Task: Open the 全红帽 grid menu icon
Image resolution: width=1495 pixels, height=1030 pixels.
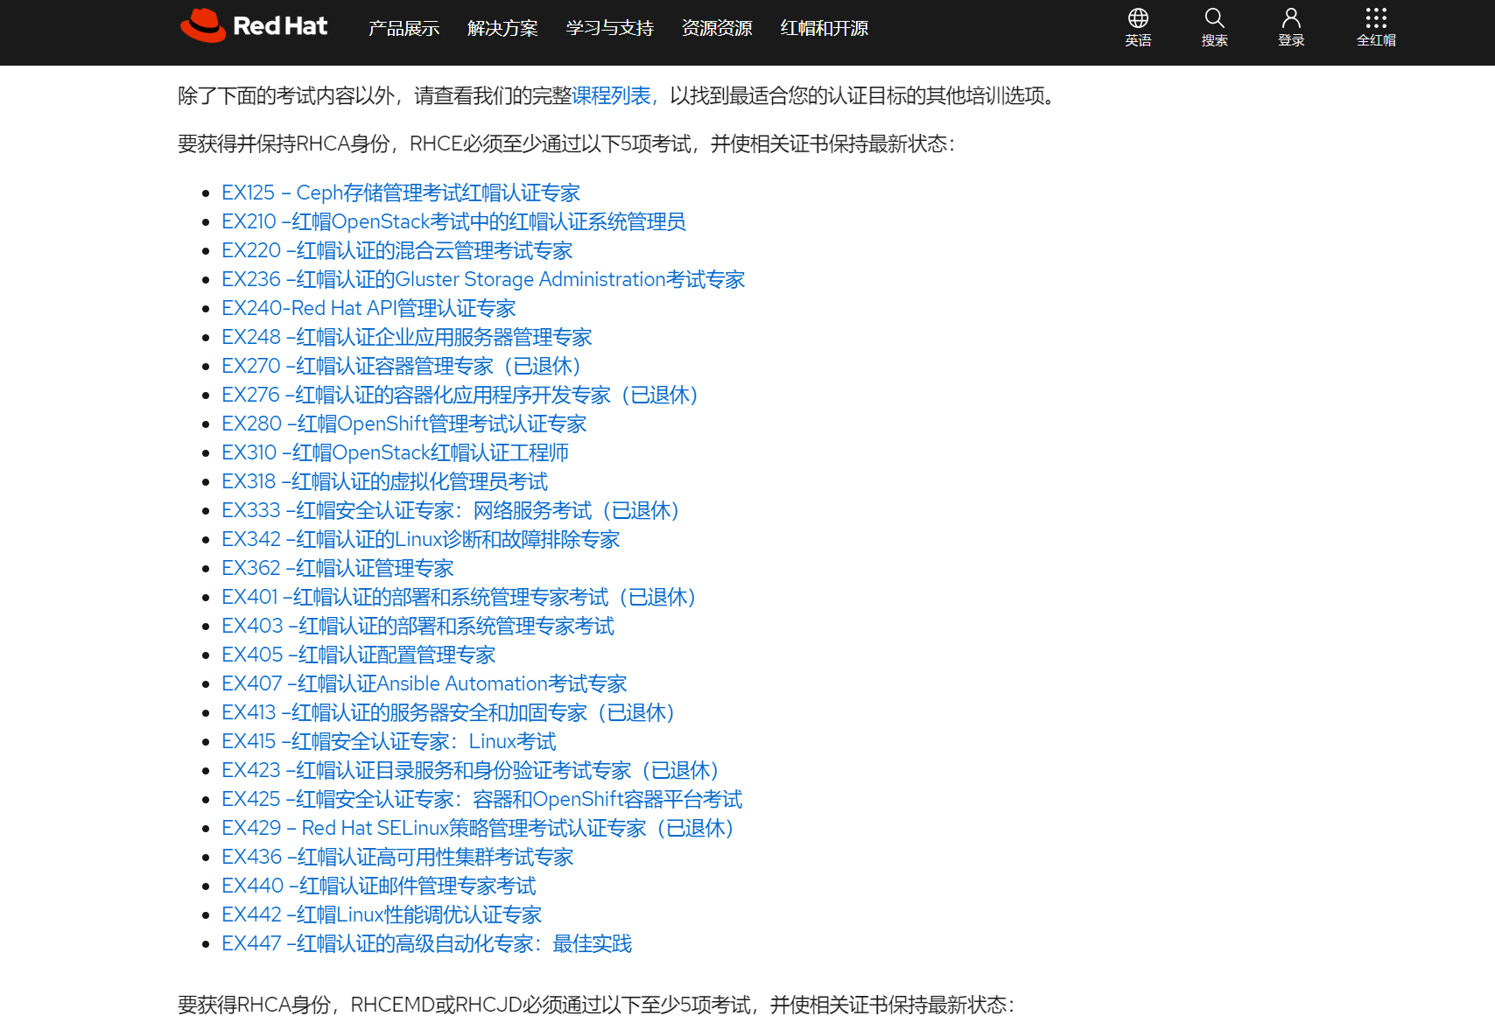Action: tap(1375, 17)
